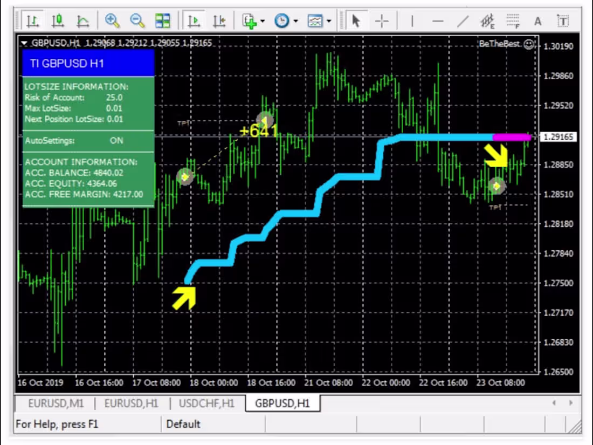Pick the text label tool
The height and width of the screenshot is (445, 593).
click(x=563, y=20)
